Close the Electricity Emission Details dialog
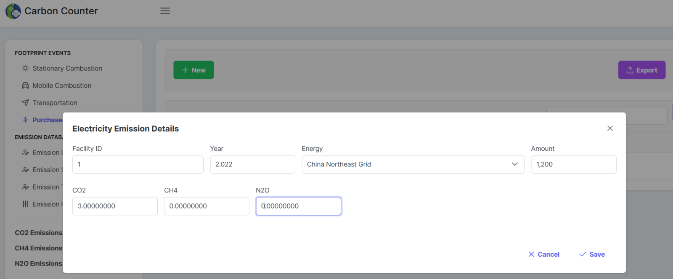The height and width of the screenshot is (279, 673). [610, 128]
